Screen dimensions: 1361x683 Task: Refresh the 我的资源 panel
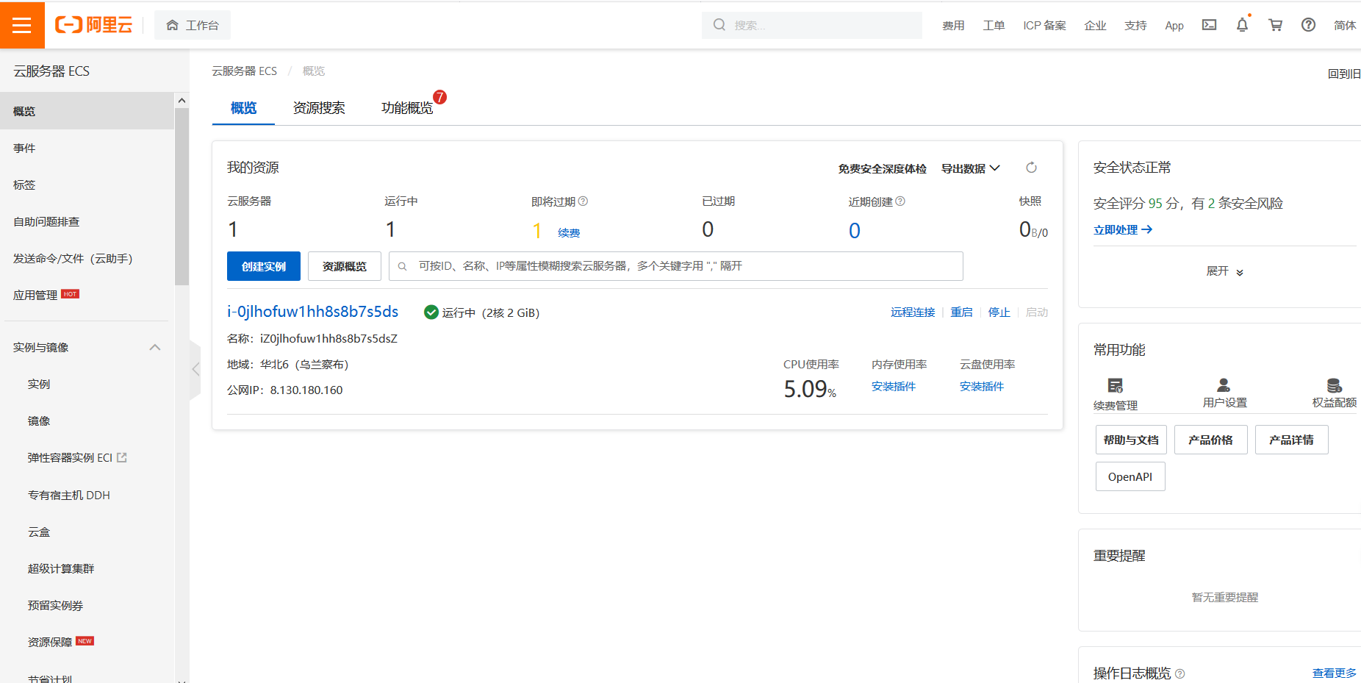(x=1031, y=168)
